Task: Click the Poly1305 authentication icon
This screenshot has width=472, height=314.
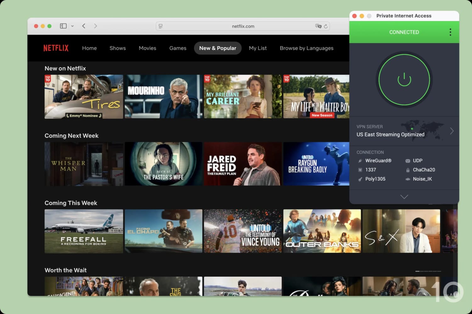Action: 360,179
